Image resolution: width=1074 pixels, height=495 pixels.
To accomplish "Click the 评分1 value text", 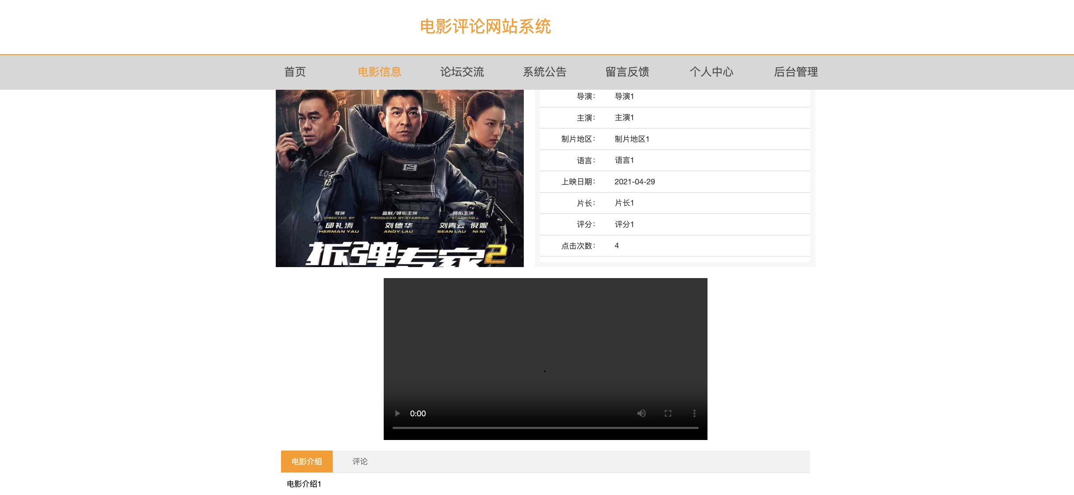I will click(x=624, y=224).
